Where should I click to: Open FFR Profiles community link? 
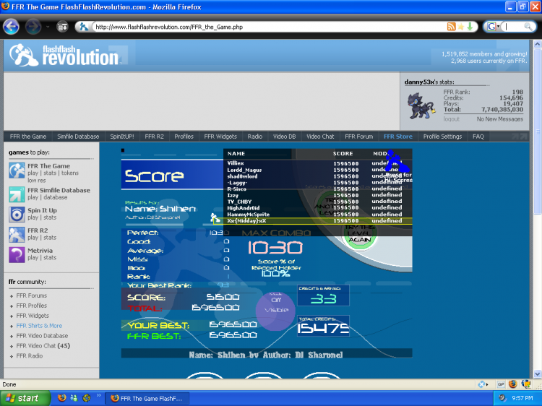pos(32,306)
